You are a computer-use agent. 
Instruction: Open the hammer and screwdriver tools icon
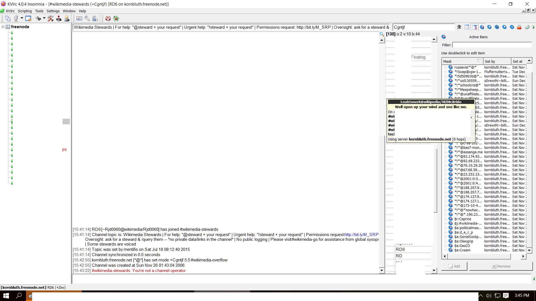coord(51,18)
